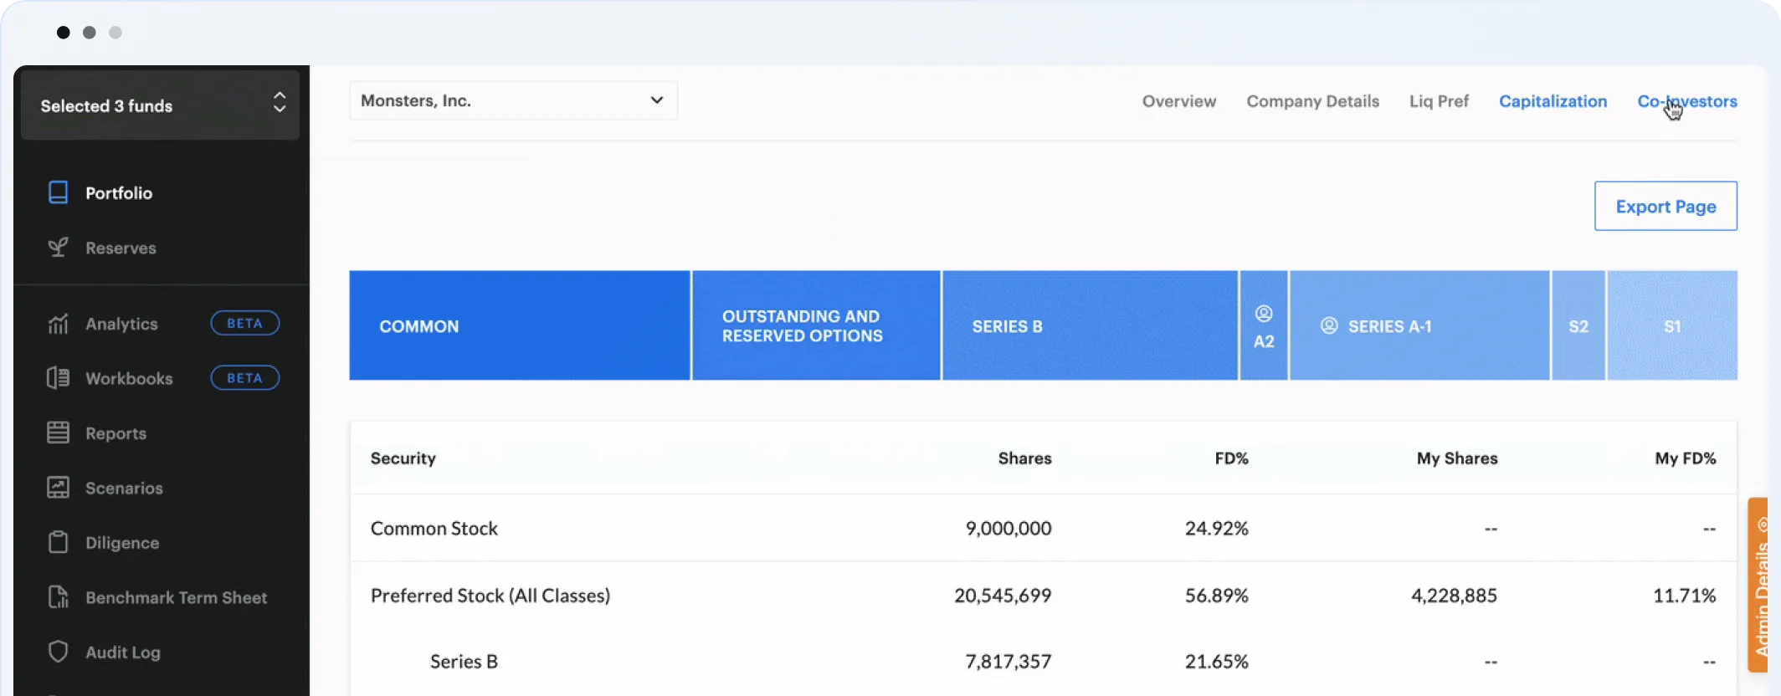This screenshot has height=696, width=1781.
Task: Expand the Selected 3 funds selector
Action: [x=160, y=105]
